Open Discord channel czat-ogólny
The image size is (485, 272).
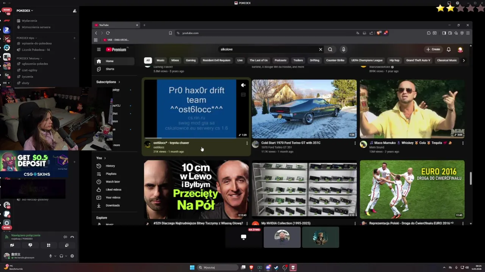pyautogui.click(x=30, y=70)
